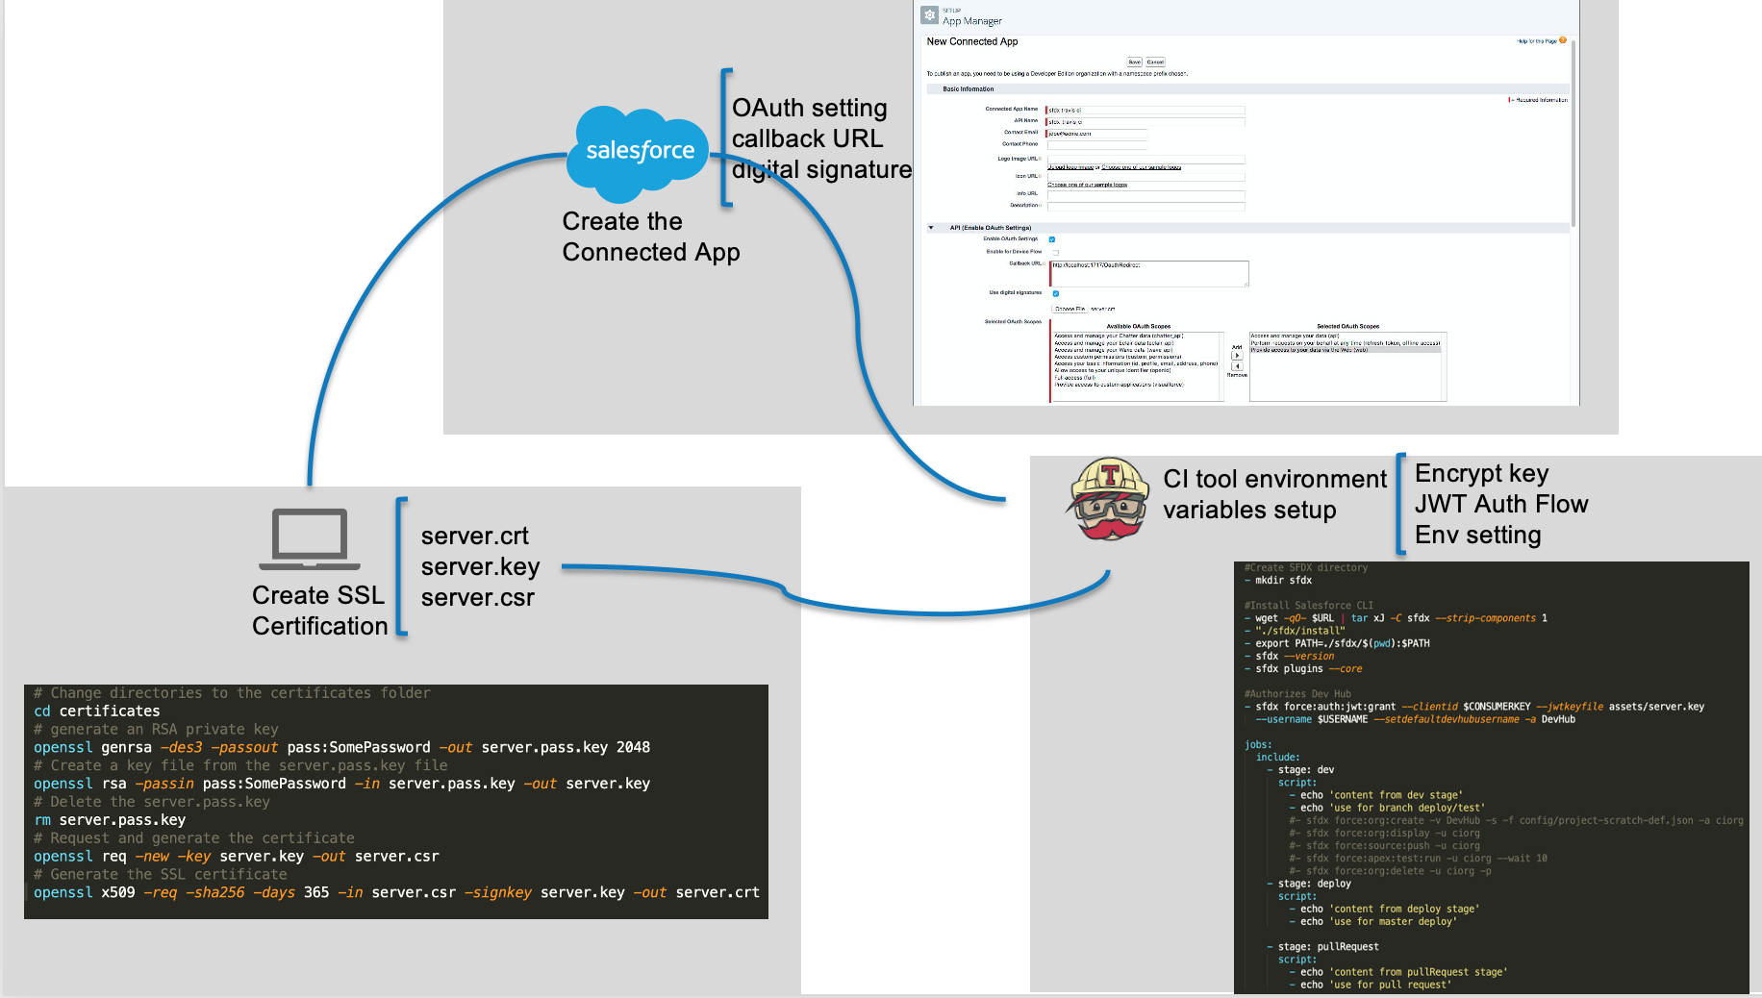The height and width of the screenshot is (998, 1762).
Task: Click the sample logos link under Icon URL
Action: (1087, 185)
